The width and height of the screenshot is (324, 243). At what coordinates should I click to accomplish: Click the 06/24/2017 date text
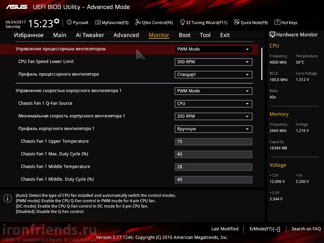point(16,22)
